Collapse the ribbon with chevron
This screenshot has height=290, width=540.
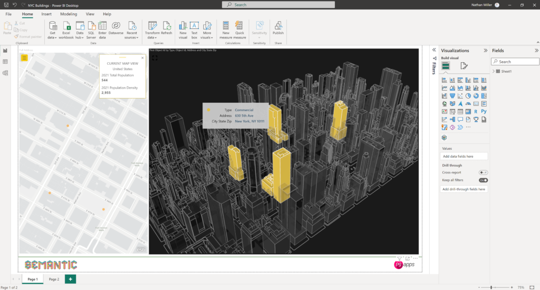tap(537, 42)
